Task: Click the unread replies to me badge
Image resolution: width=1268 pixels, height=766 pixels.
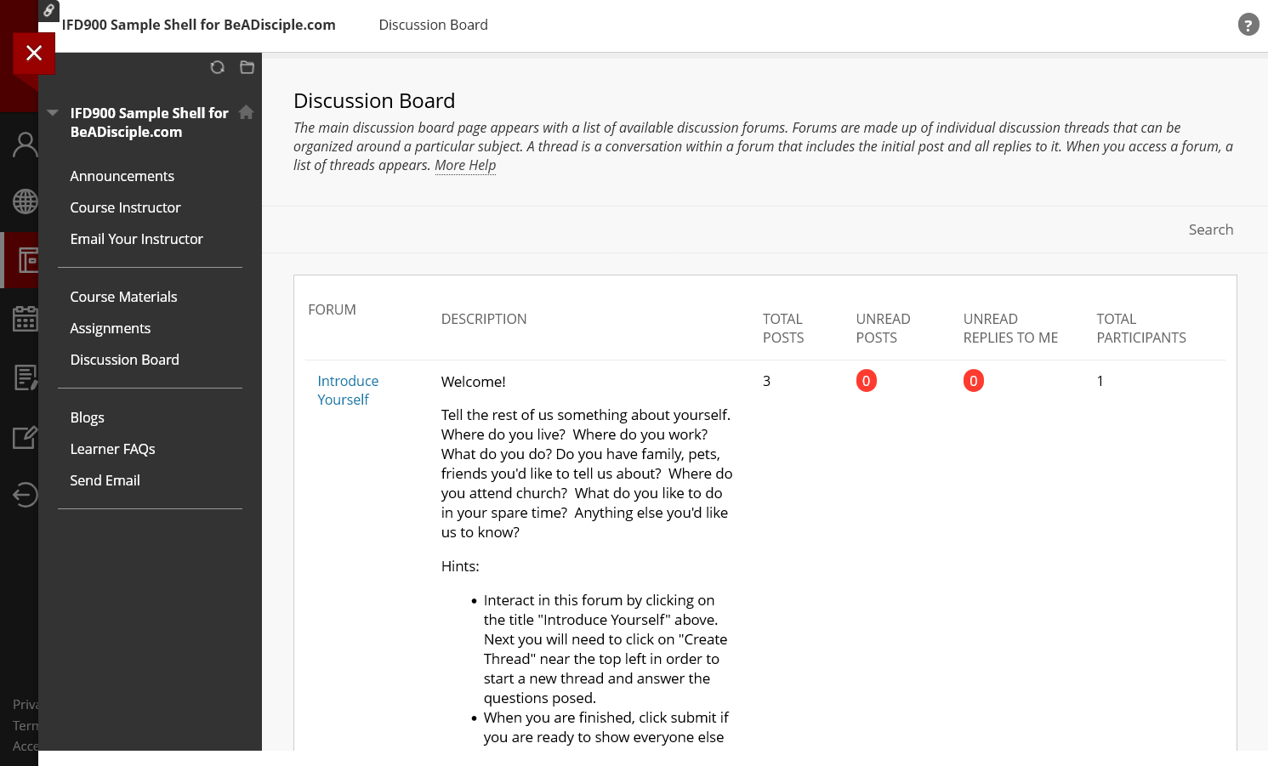Action: pyautogui.click(x=974, y=381)
